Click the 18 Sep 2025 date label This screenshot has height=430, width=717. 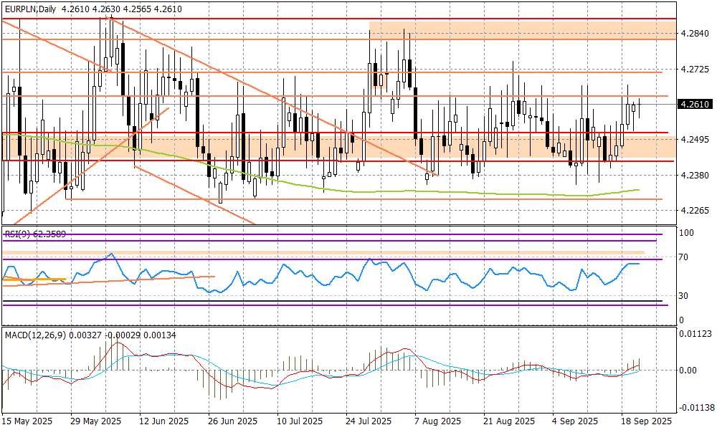pyautogui.click(x=647, y=421)
